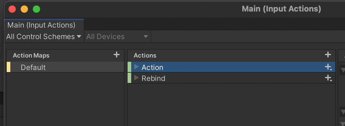Add a new action in Actions panel
This screenshot has width=345, height=126.
pos(328,55)
